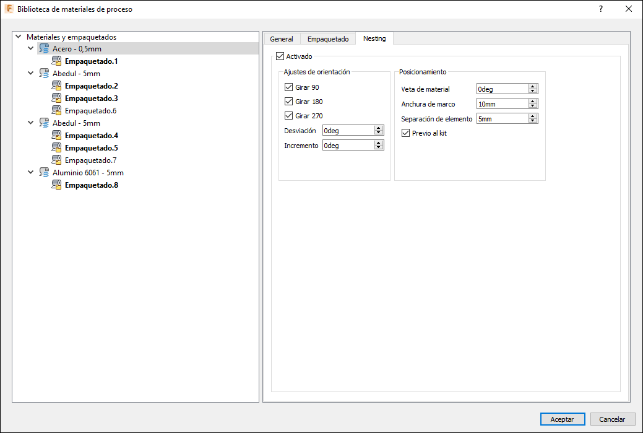
Task: Click the Empaquetado.8 packaging icon
Action: (56, 185)
